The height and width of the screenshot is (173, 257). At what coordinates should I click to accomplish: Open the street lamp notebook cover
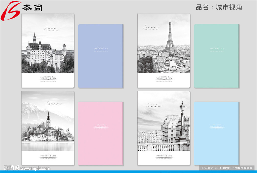[164, 128]
